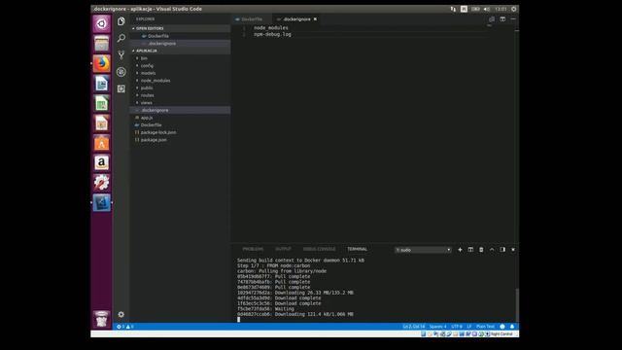Change language mode from Plain Text
Viewport: 622px width, 350px height.
click(485, 327)
